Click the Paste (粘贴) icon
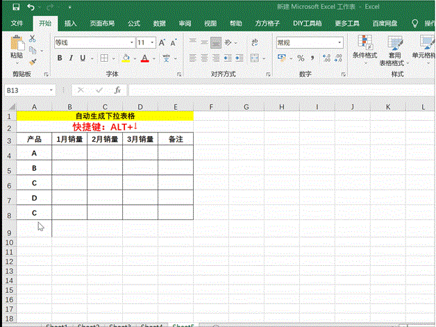 16,48
